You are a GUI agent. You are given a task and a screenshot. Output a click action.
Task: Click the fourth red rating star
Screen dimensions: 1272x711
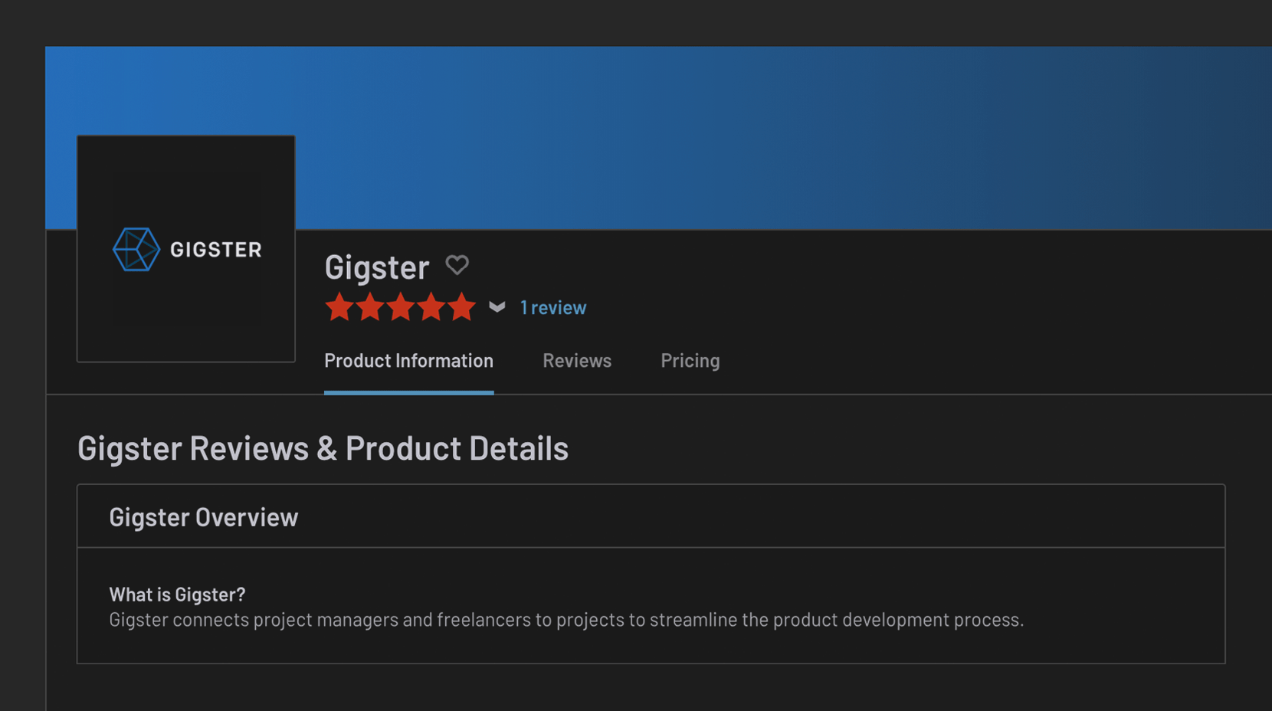coord(431,307)
